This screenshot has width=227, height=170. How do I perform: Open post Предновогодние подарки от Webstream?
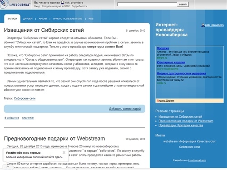pos(54,138)
